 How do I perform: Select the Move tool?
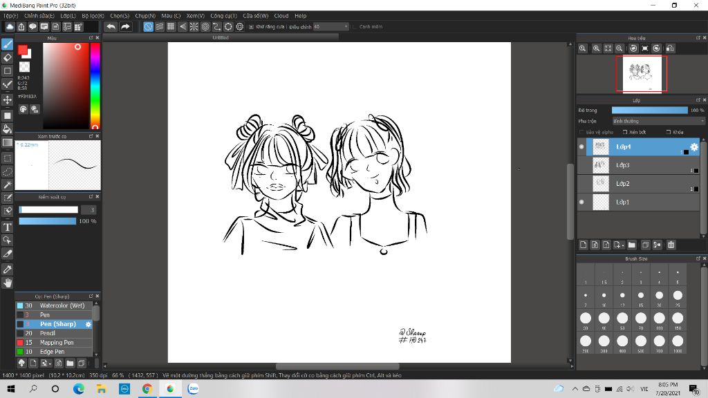coord(7,99)
